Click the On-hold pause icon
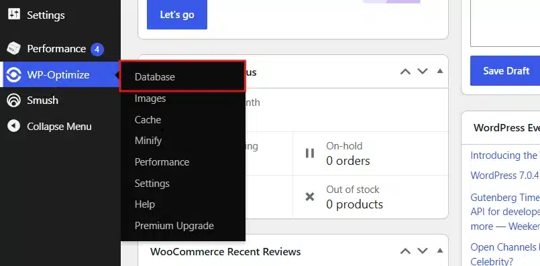 pos(310,153)
